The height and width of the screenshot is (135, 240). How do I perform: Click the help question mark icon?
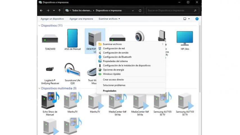click(x=197, y=19)
